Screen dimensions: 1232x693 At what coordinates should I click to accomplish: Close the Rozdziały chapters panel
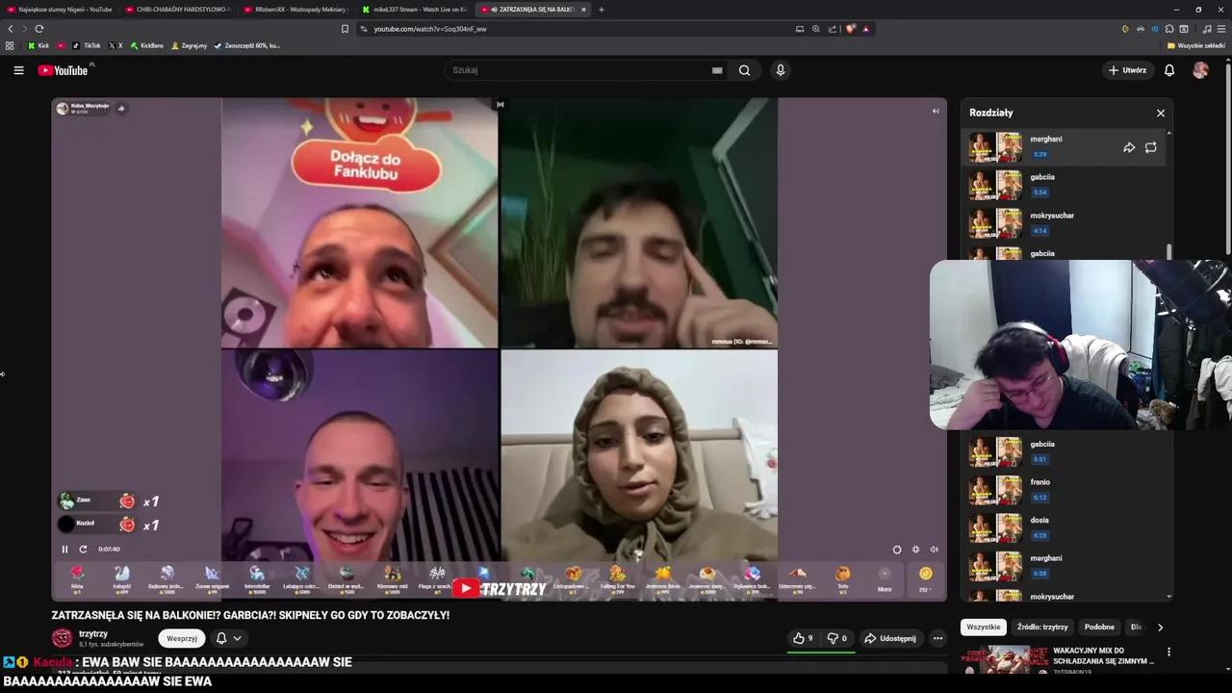[x=1161, y=113]
